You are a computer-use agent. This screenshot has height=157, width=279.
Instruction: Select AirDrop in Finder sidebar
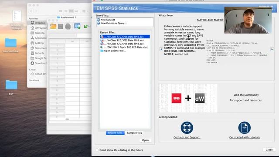(x=37, y=43)
